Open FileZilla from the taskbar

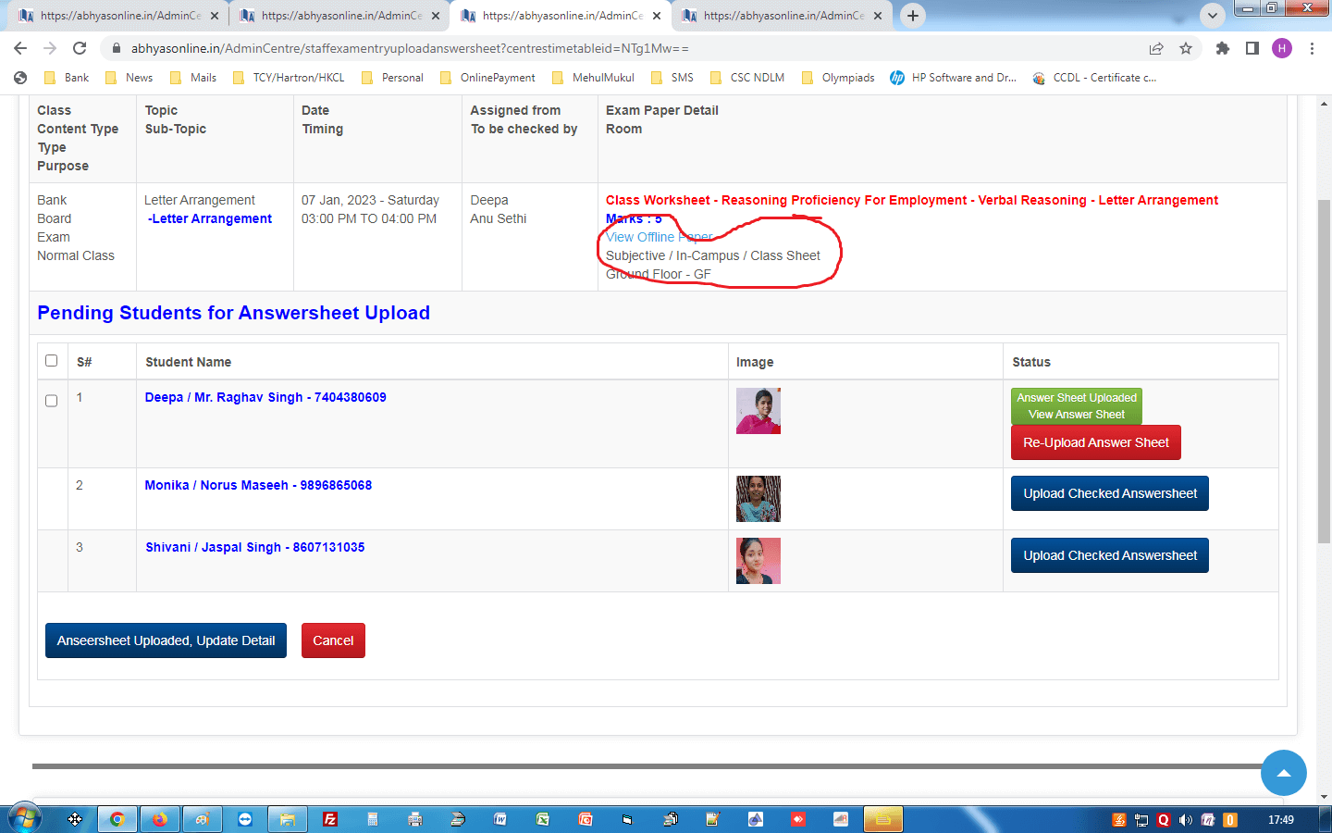pos(330,819)
